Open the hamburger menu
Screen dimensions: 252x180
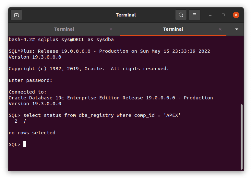pyautogui.click(x=195, y=15)
